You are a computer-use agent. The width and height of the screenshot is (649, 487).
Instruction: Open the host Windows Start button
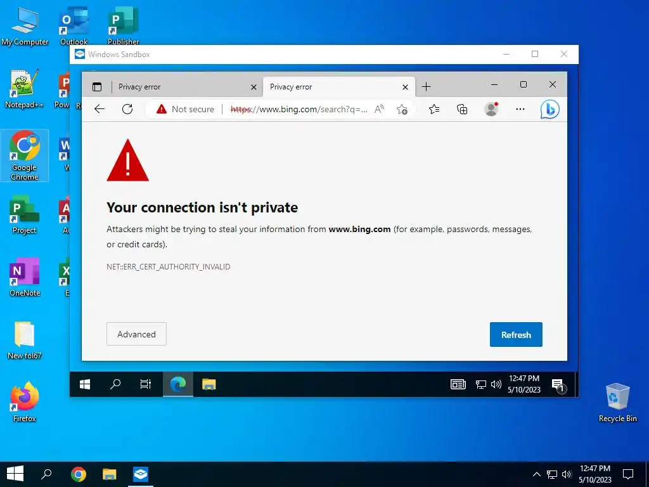[15, 474]
